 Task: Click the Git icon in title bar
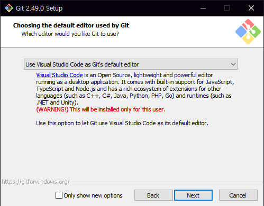pos(9,8)
